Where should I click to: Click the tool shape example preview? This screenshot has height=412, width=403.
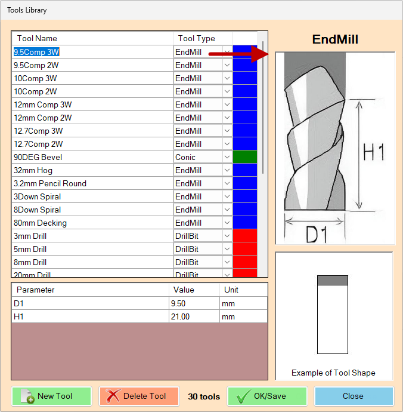[333, 314]
